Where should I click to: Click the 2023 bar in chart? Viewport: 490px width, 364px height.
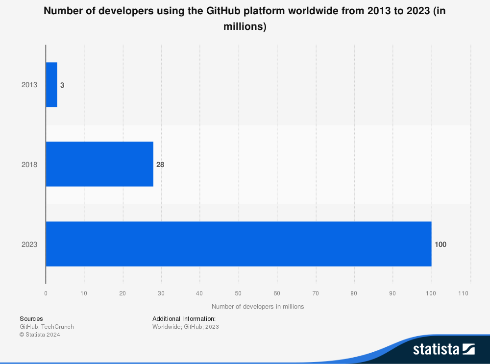pos(239,244)
